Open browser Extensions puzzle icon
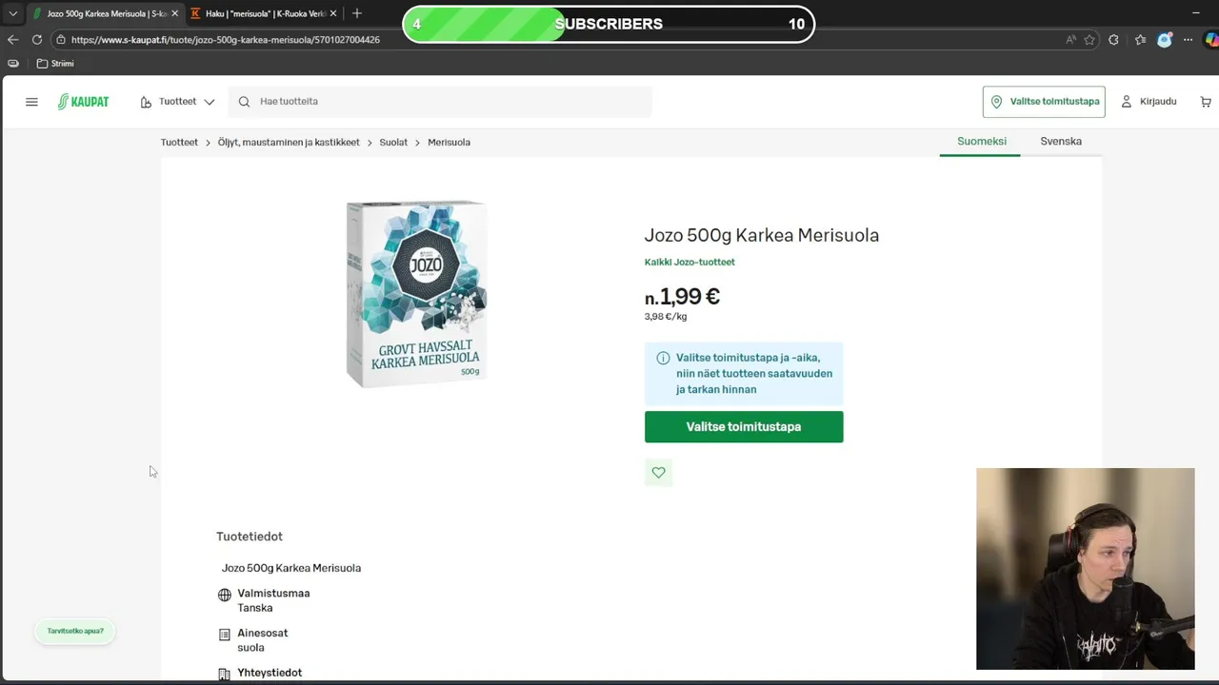Viewport: 1219px width, 685px height. 1113,40
